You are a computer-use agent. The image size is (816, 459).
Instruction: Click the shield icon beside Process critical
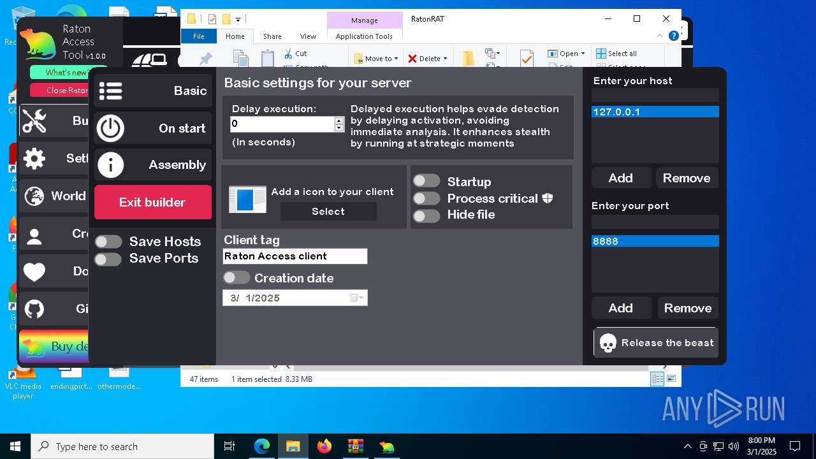pyautogui.click(x=548, y=198)
